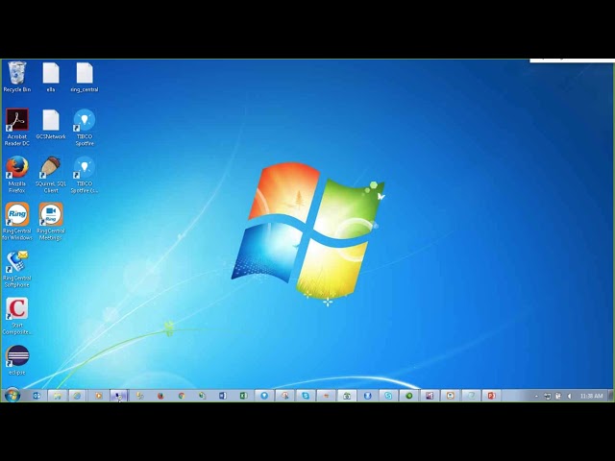Select the RingCentral Meetings shortcut
Image resolution: width=615 pixels, height=461 pixels.
coord(51,222)
